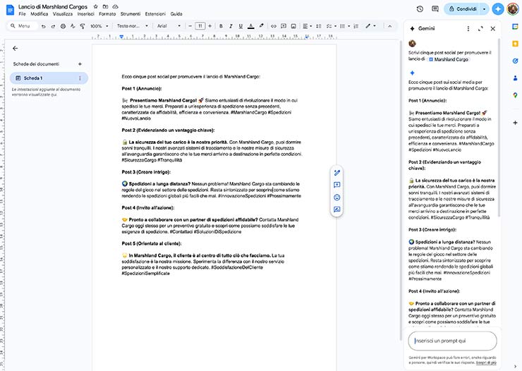Open Google Maps in side panel
Image resolution: width=522 pixels, height=371 pixels.
pyautogui.click(x=515, y=95)
